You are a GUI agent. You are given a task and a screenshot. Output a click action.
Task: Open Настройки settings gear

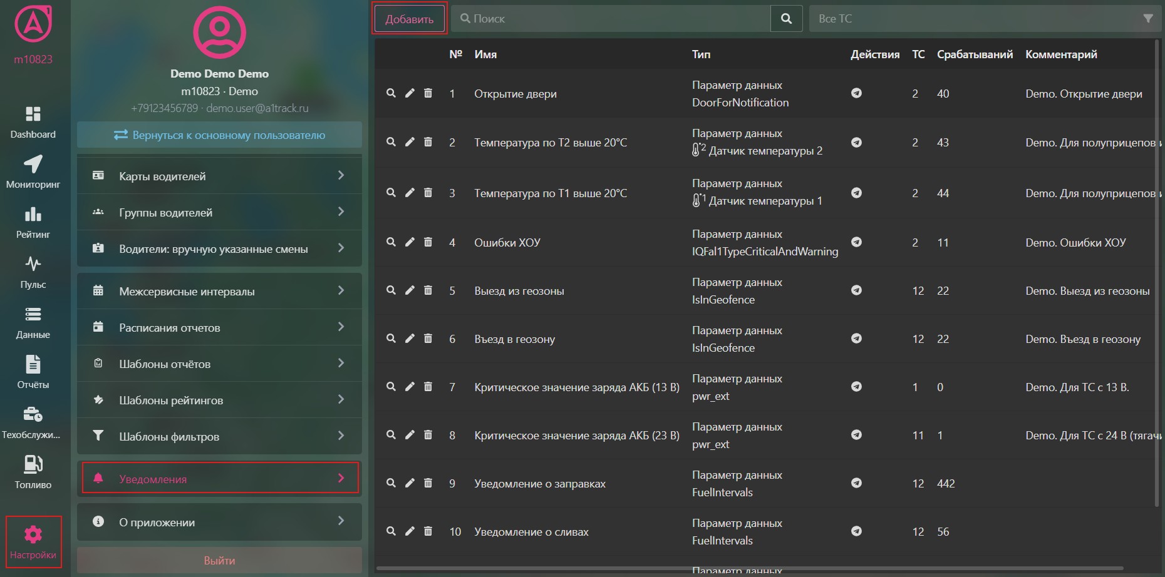tap(33, 542)
